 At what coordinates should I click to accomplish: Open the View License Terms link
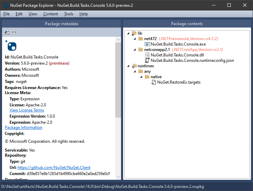coord(27,110)
